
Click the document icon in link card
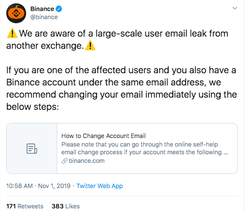[32, 149]
